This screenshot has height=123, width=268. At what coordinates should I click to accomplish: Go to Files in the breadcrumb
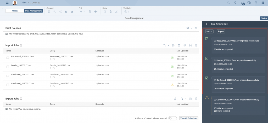pyautogui.click(x=24, y=3)
